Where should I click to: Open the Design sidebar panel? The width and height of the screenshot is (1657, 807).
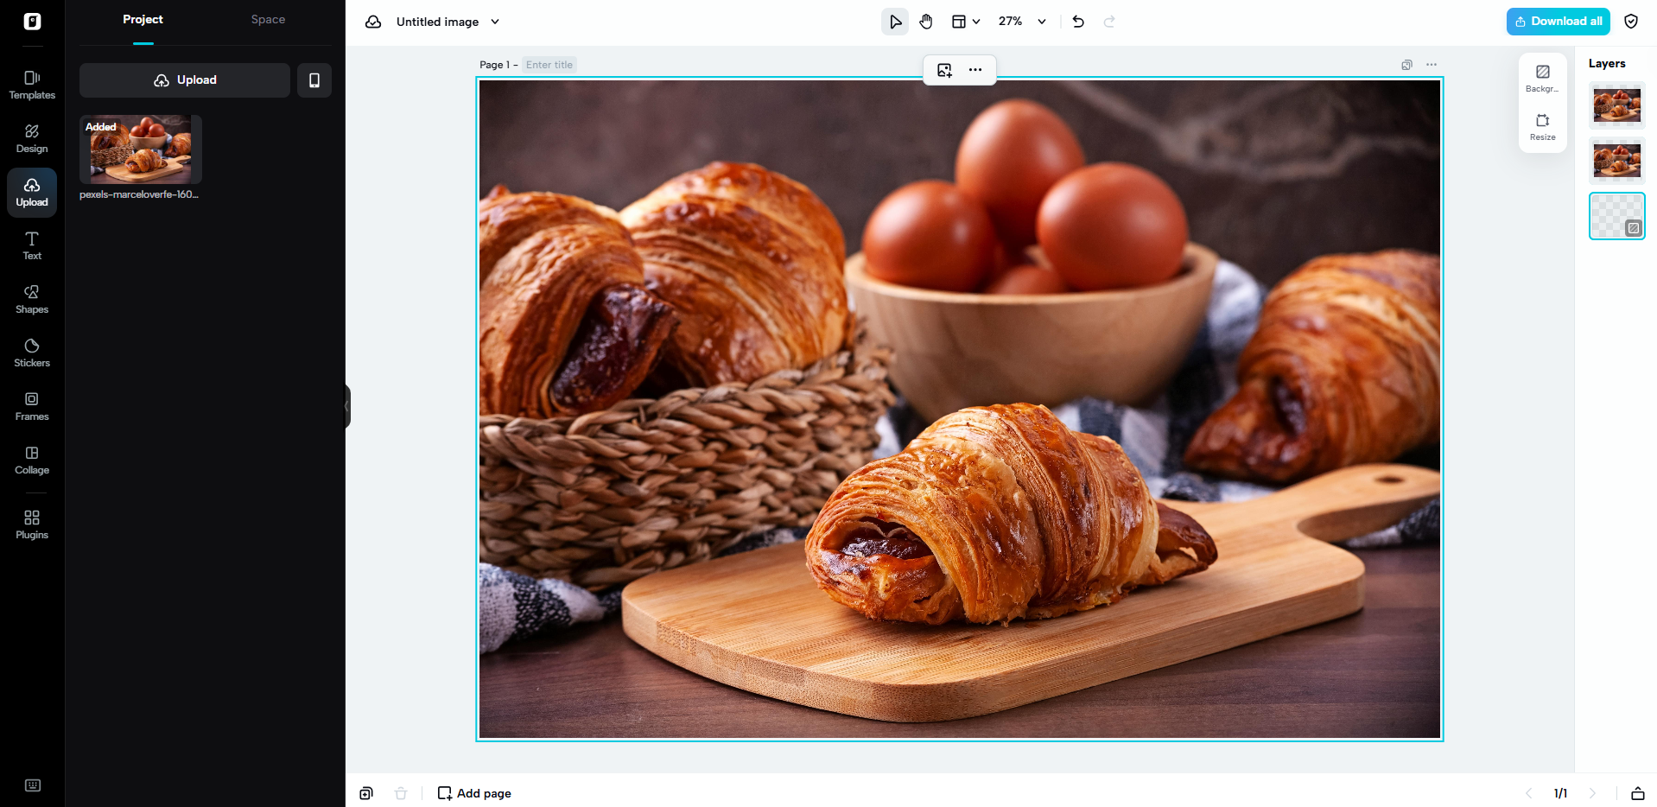[32, 138]
